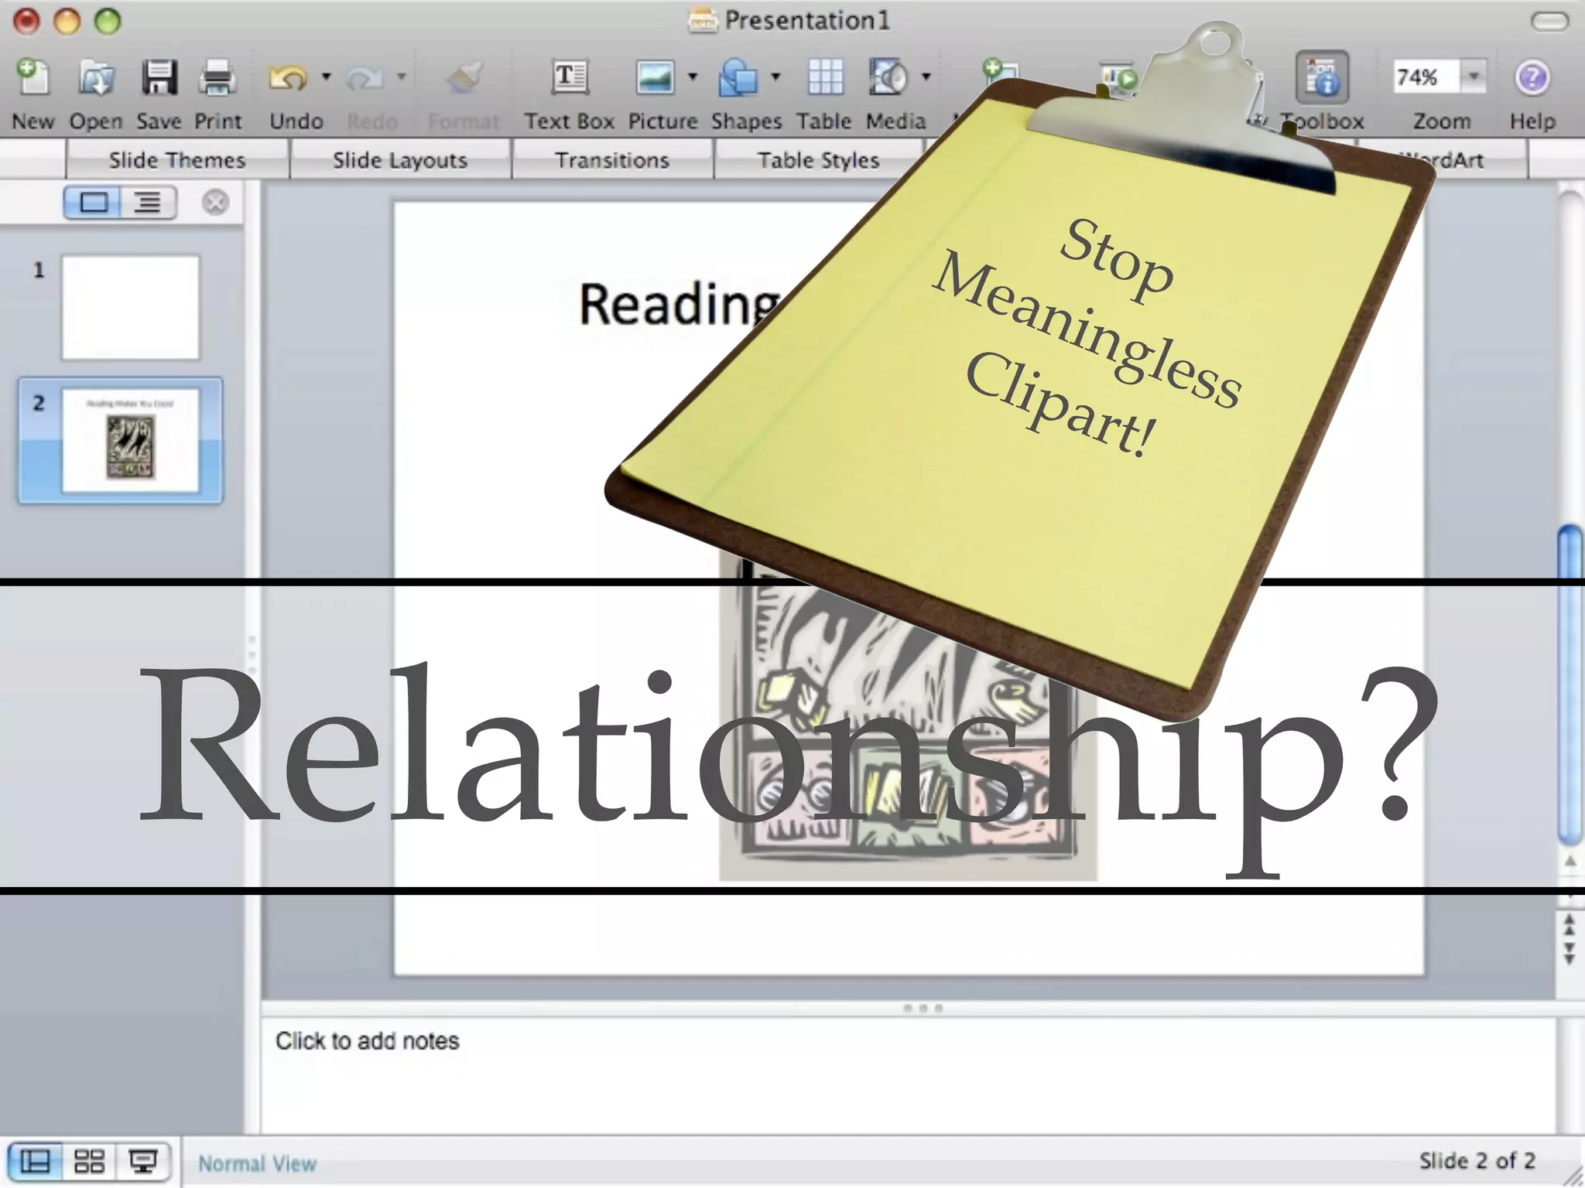Jump to previous slide using double-up arrow
Image resolution: width=1585 pixels, height=1188 pixels.
1570,925
